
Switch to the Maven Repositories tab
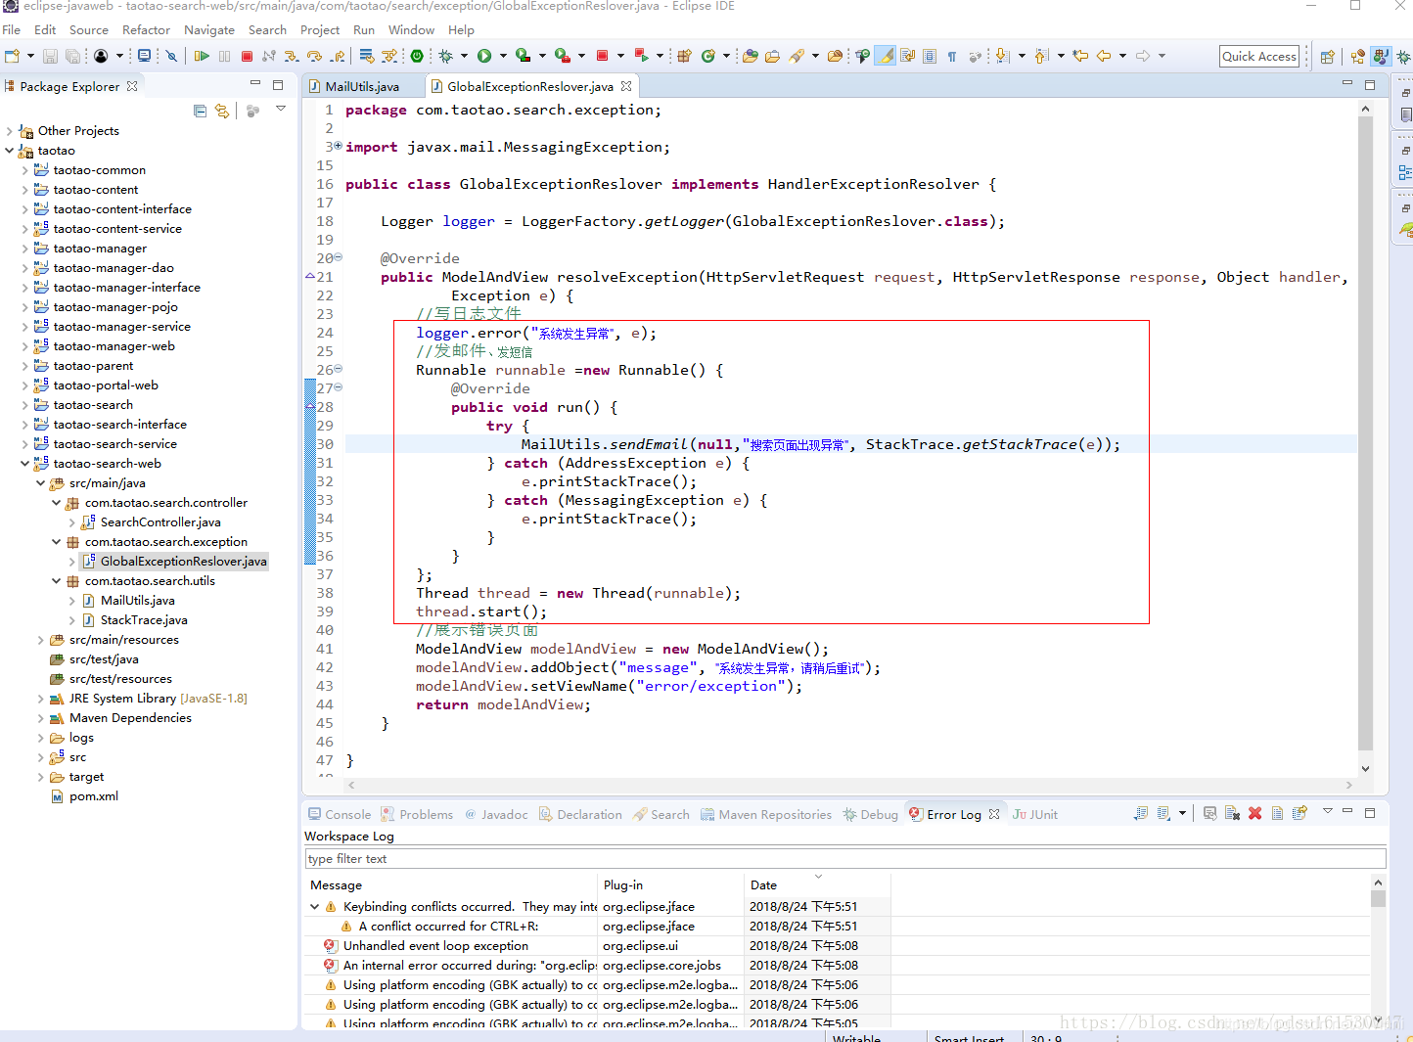766,814
